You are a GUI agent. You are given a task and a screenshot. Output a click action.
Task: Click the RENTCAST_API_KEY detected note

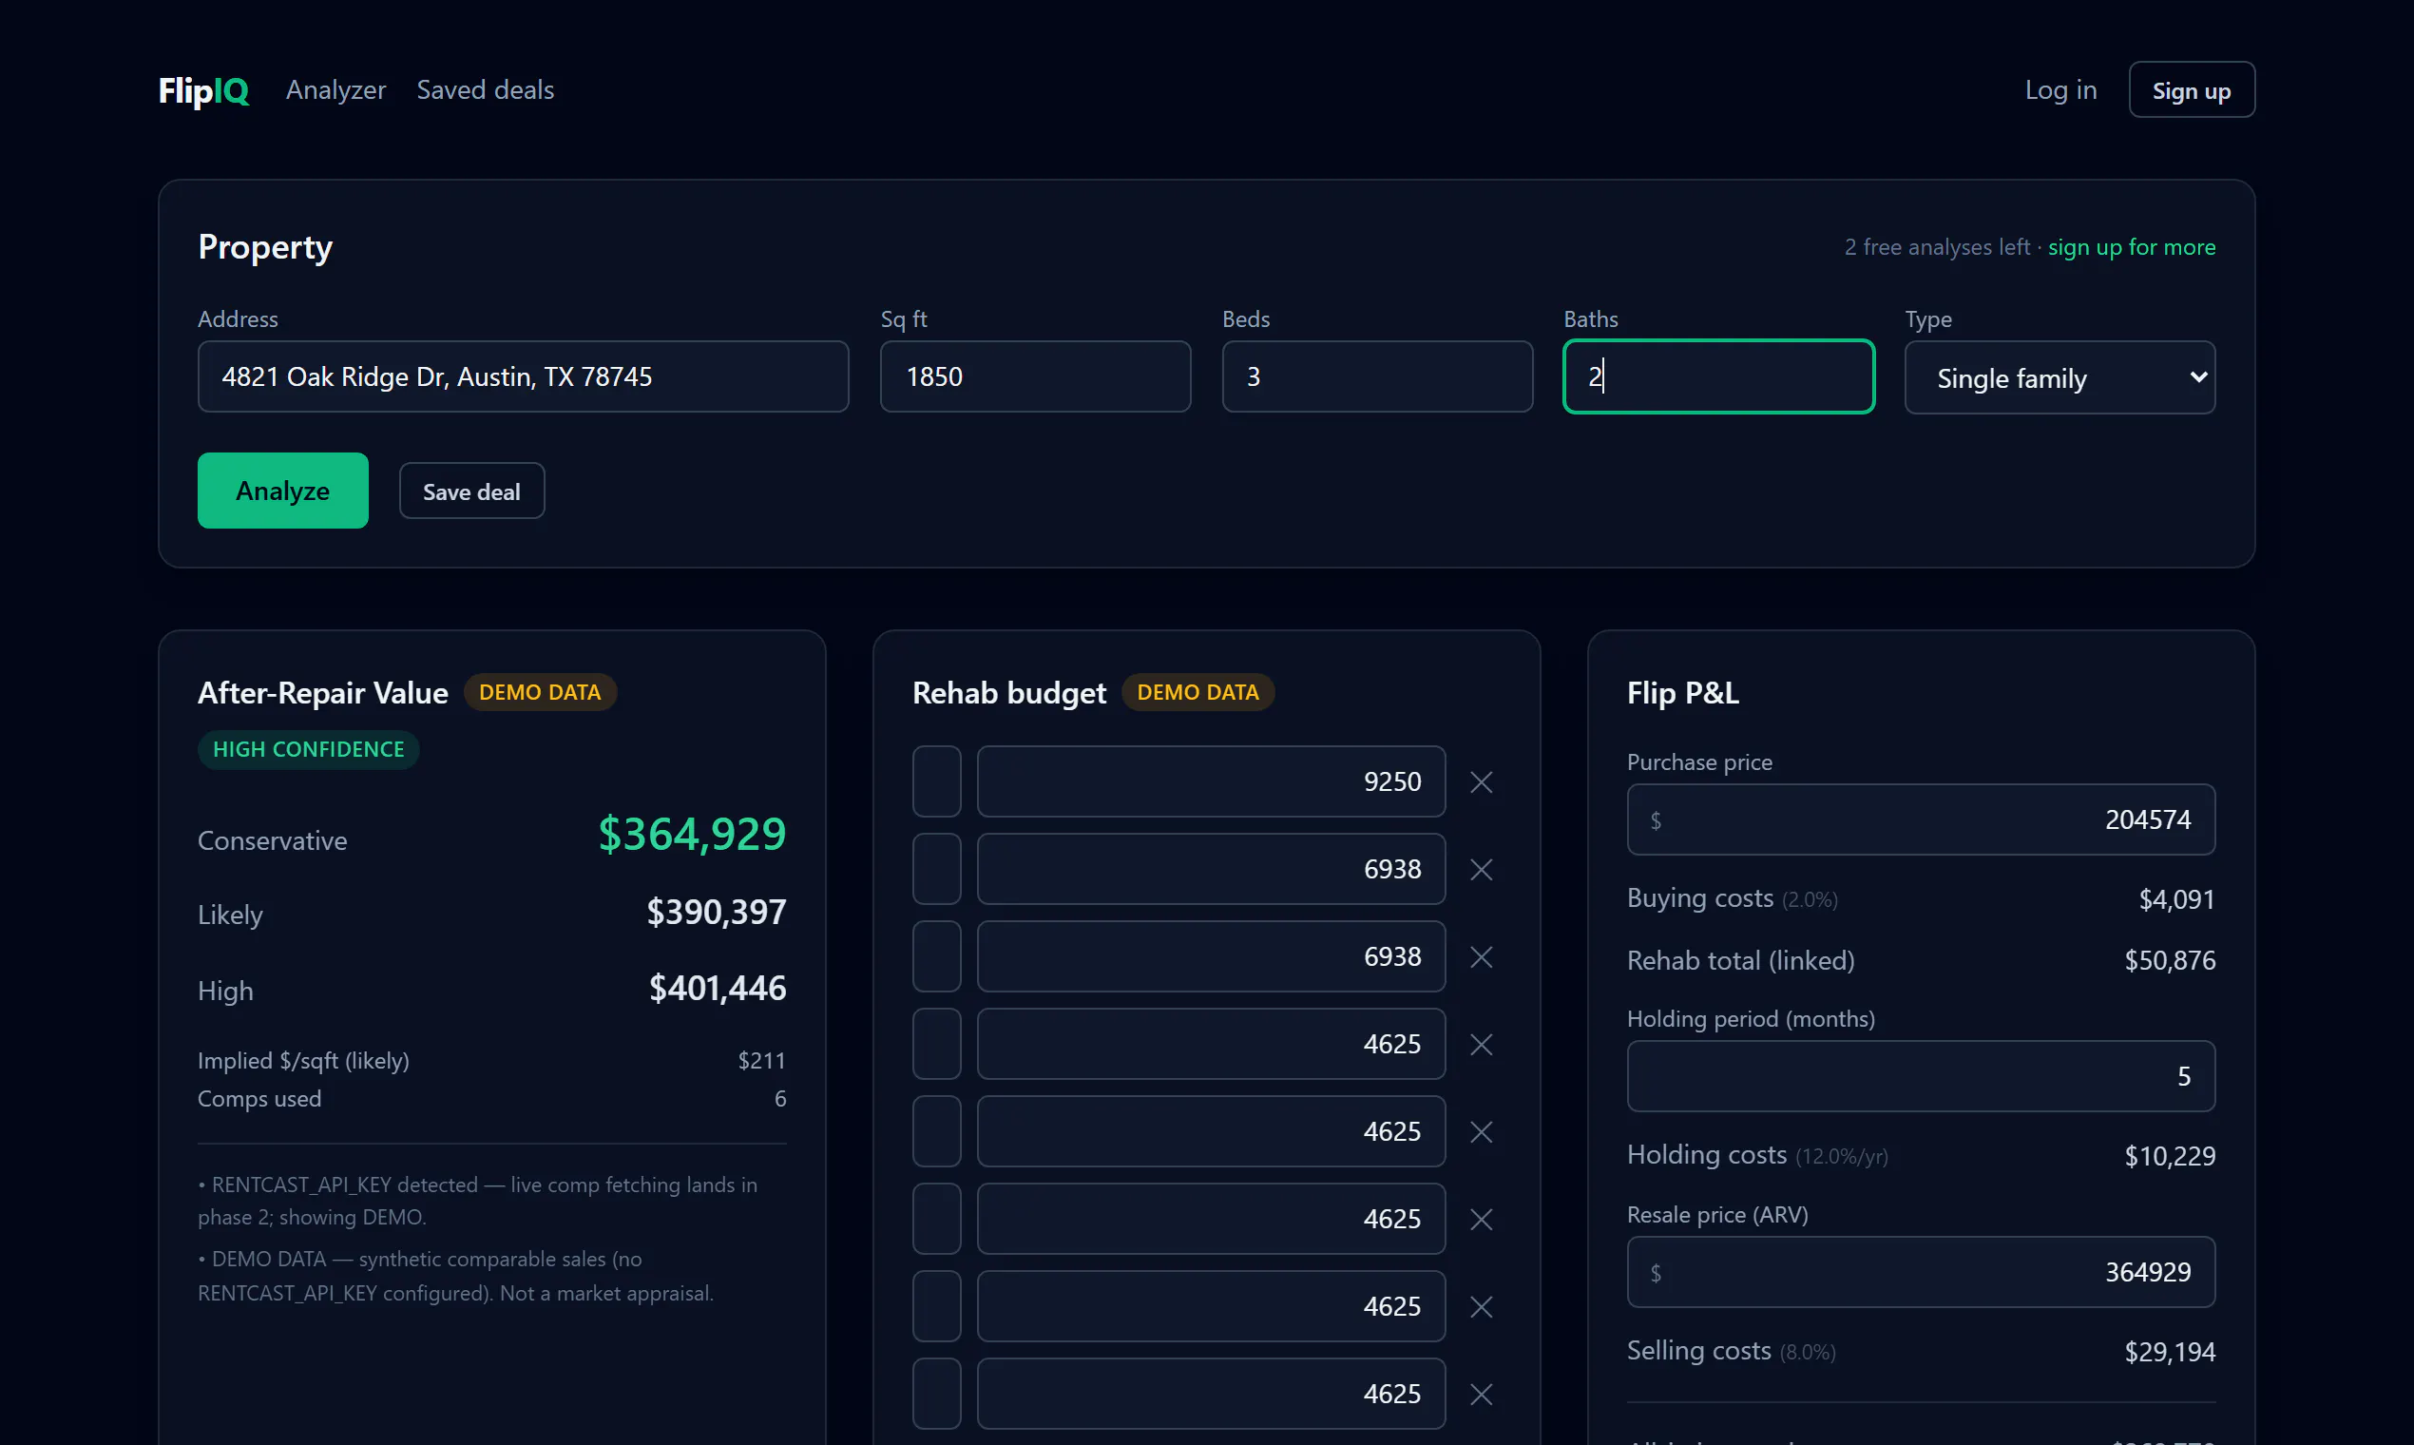pyautogui.click(x=477, y=1201)
